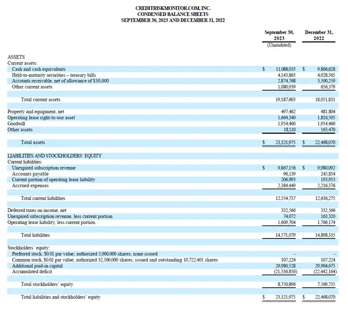Select the 'Other assets' row label
This screenshot has height=310, width=348.
click(20, 129)
